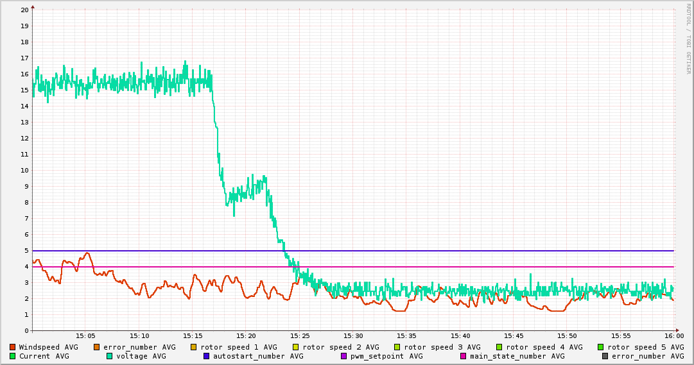Click the value 20 on y-axis
The height and width of the screenshot is (365, 694).
tap(24, 10)
